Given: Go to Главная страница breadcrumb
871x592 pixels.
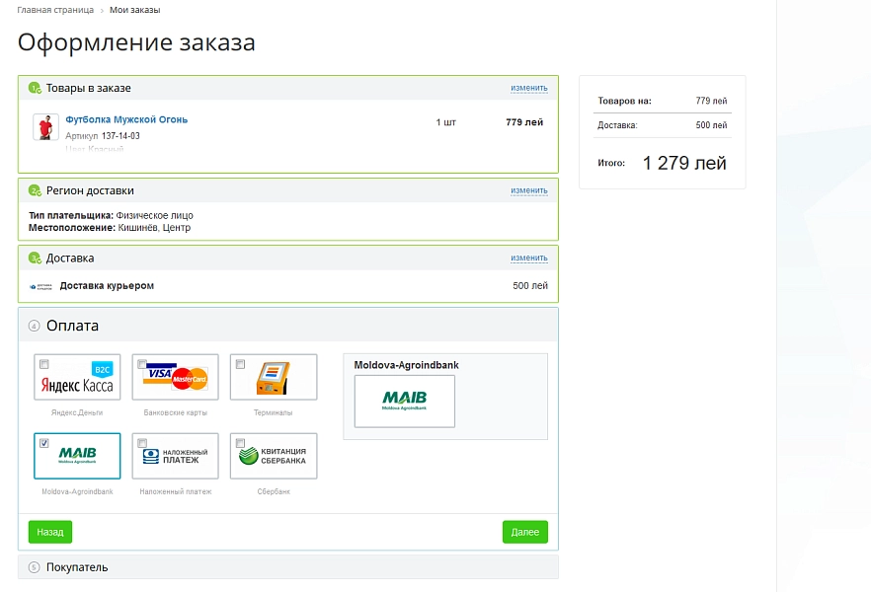Looking at the screenshot, I should pyautogui.click(x=55, y=10).
